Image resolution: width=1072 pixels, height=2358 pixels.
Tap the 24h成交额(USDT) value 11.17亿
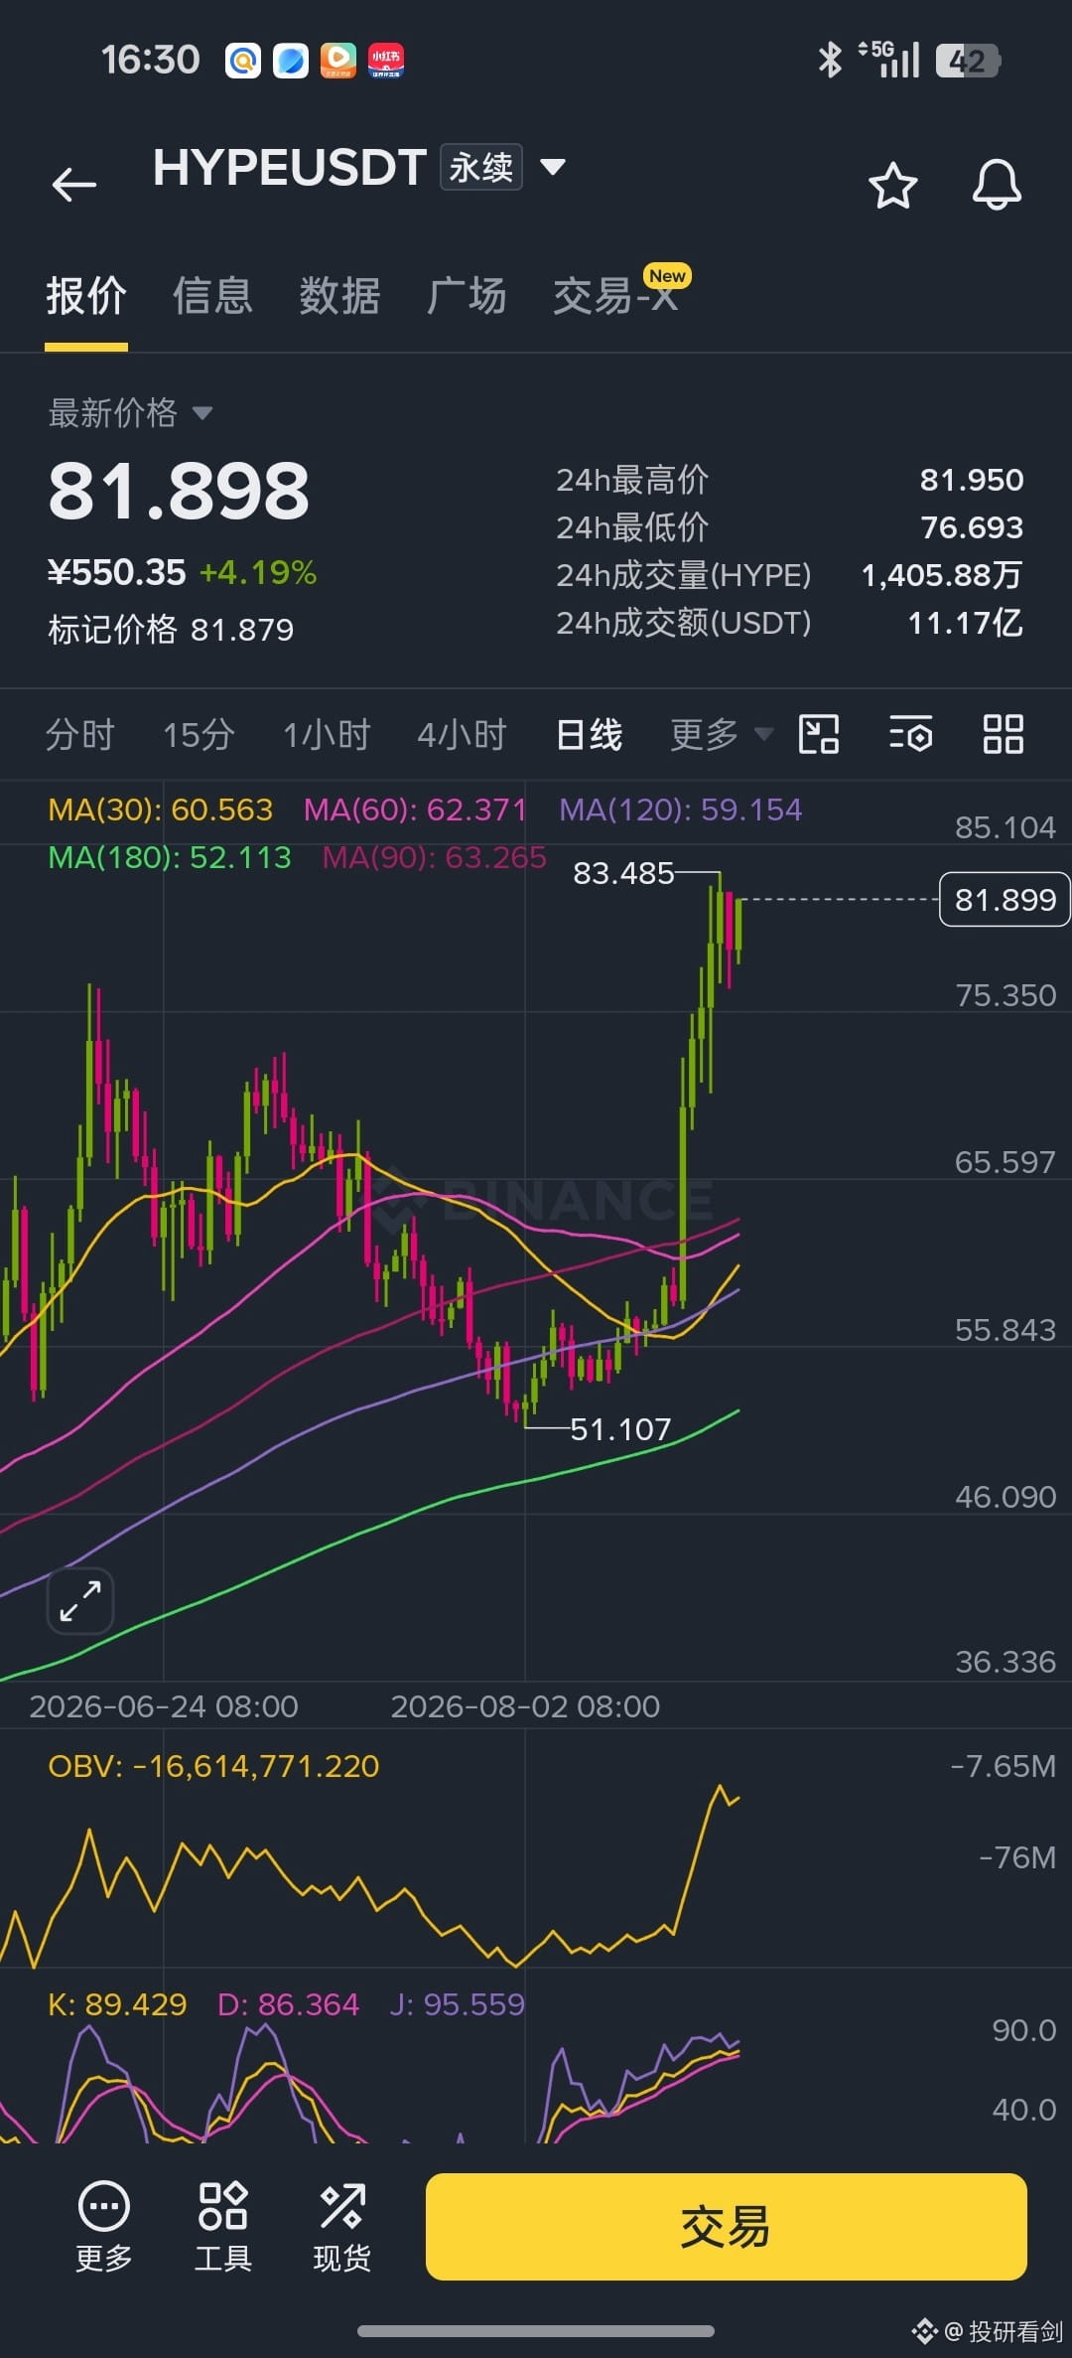tap(965, 623)
